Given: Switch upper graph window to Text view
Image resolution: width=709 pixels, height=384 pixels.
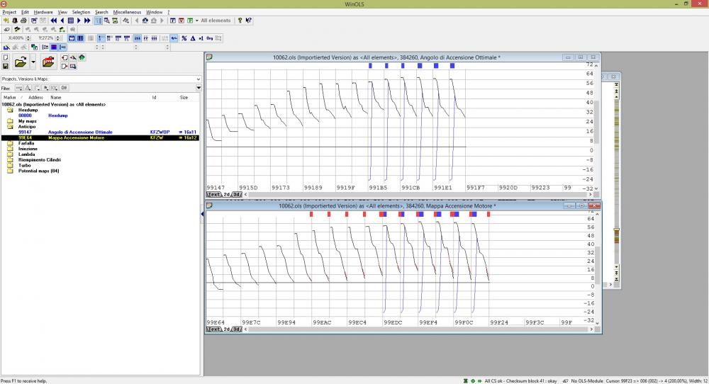Looking at the screenshot, I should tap(213, 193).
